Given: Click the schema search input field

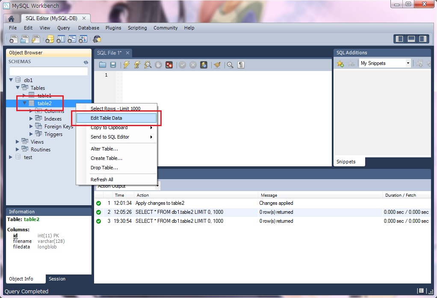Looking at the screenshot, I should coord(48,71).
